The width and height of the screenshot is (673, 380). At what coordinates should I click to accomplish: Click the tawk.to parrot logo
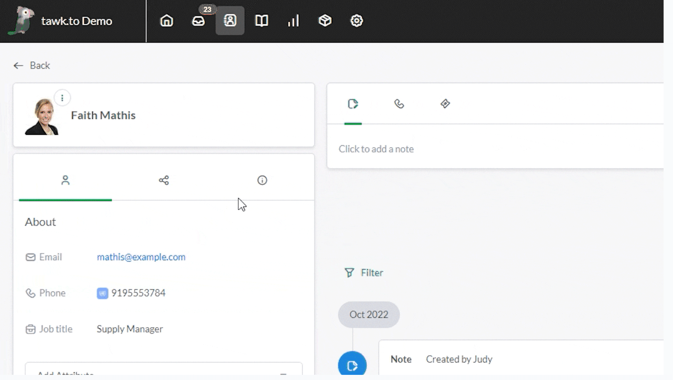coord(21,21)
